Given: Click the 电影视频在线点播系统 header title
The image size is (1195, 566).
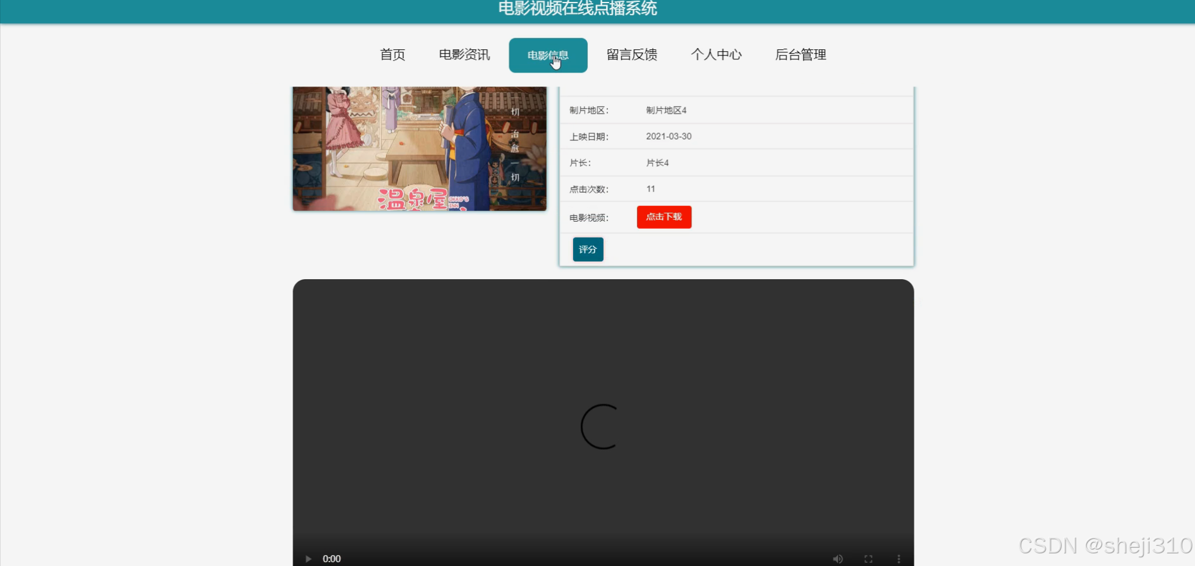Looking at the screenshot, I should click(578, 8).
